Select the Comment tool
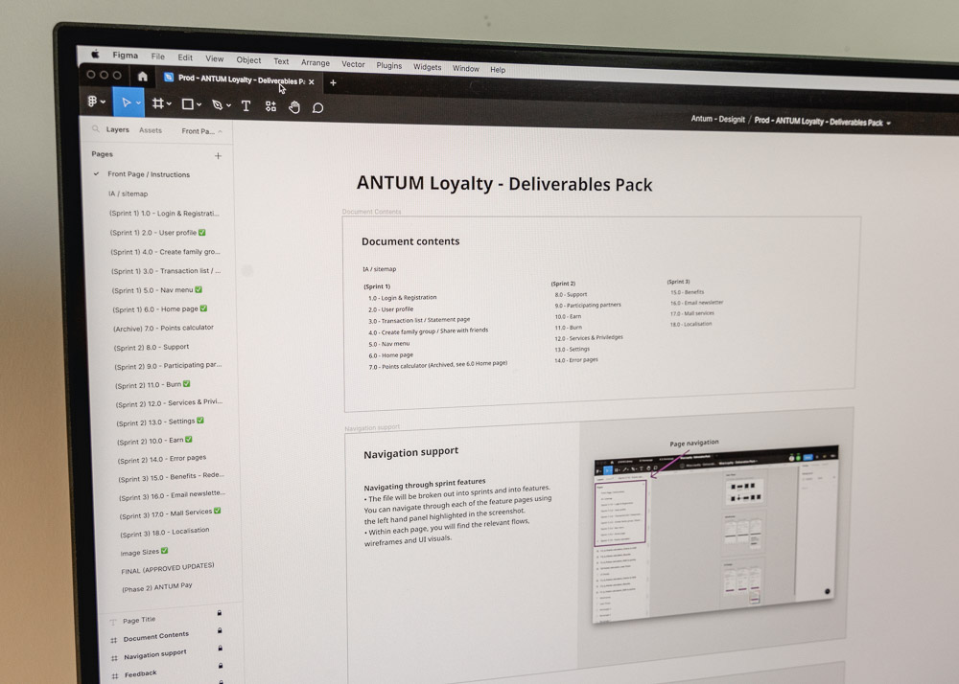Image resolution: width=959 pixels, height=684 pixels. pyautogui.click(x=317, y=108)
